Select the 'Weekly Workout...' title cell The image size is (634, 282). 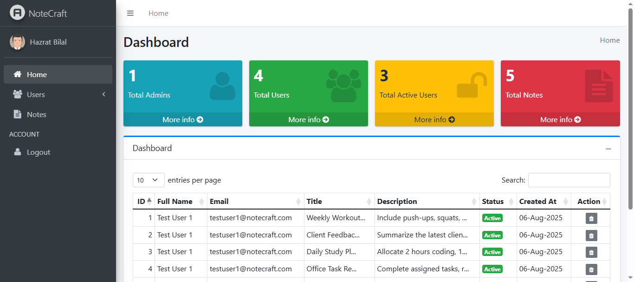click(x=340, y=218)
